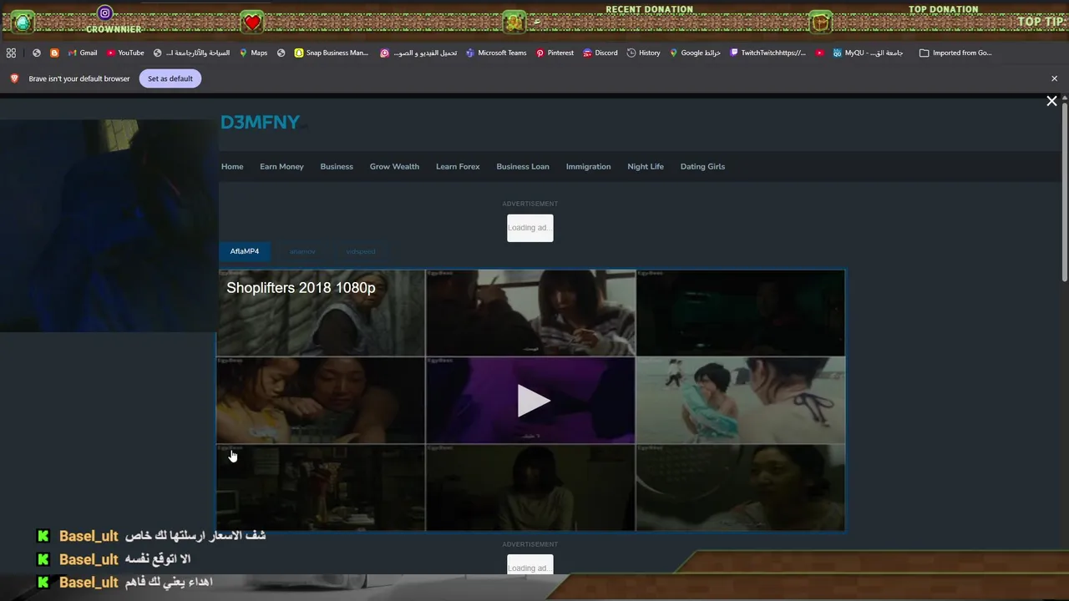Open the Immigration menu item
Screen dimensions: 1069x601
[588, 166]
